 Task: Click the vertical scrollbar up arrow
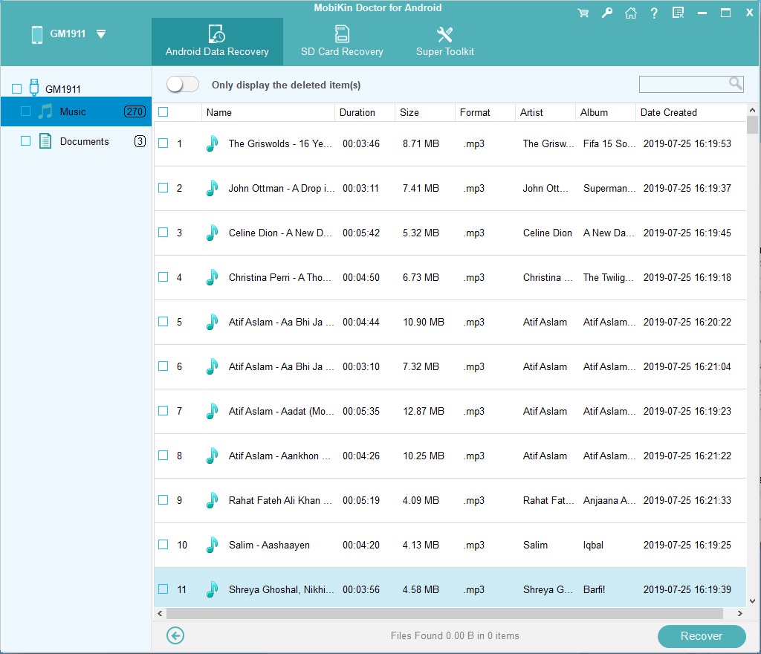click(x=752, y=110)
